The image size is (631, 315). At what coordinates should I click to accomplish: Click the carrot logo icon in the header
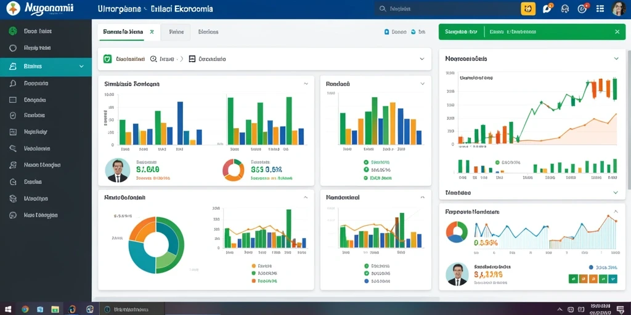coord(14,9)
